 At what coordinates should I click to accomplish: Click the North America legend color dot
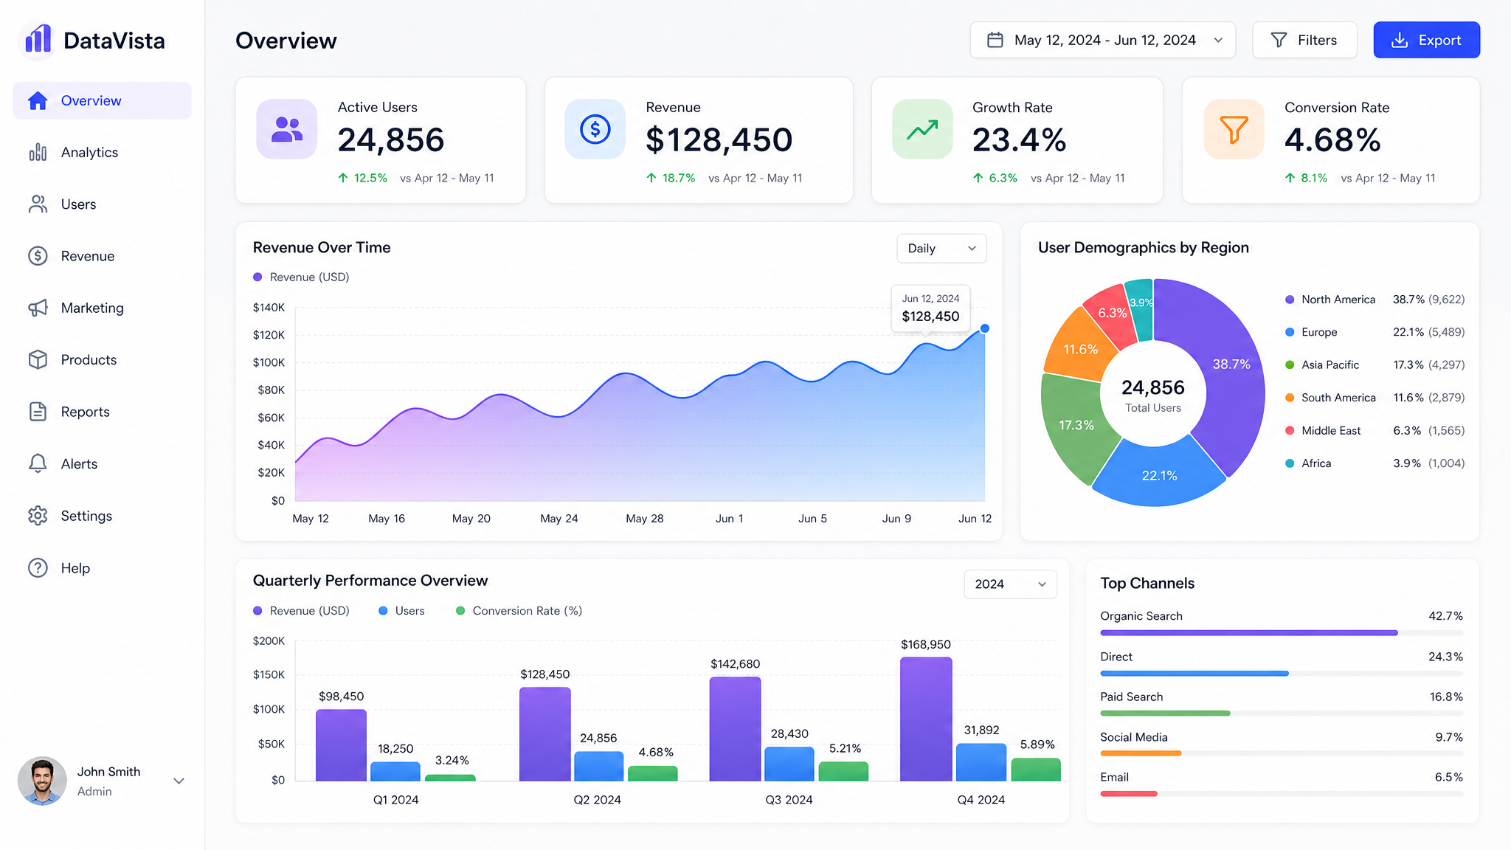tap(1290, 300)
